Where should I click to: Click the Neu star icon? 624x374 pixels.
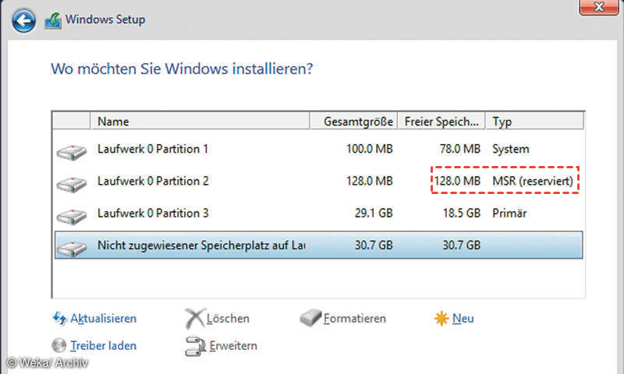441,319
